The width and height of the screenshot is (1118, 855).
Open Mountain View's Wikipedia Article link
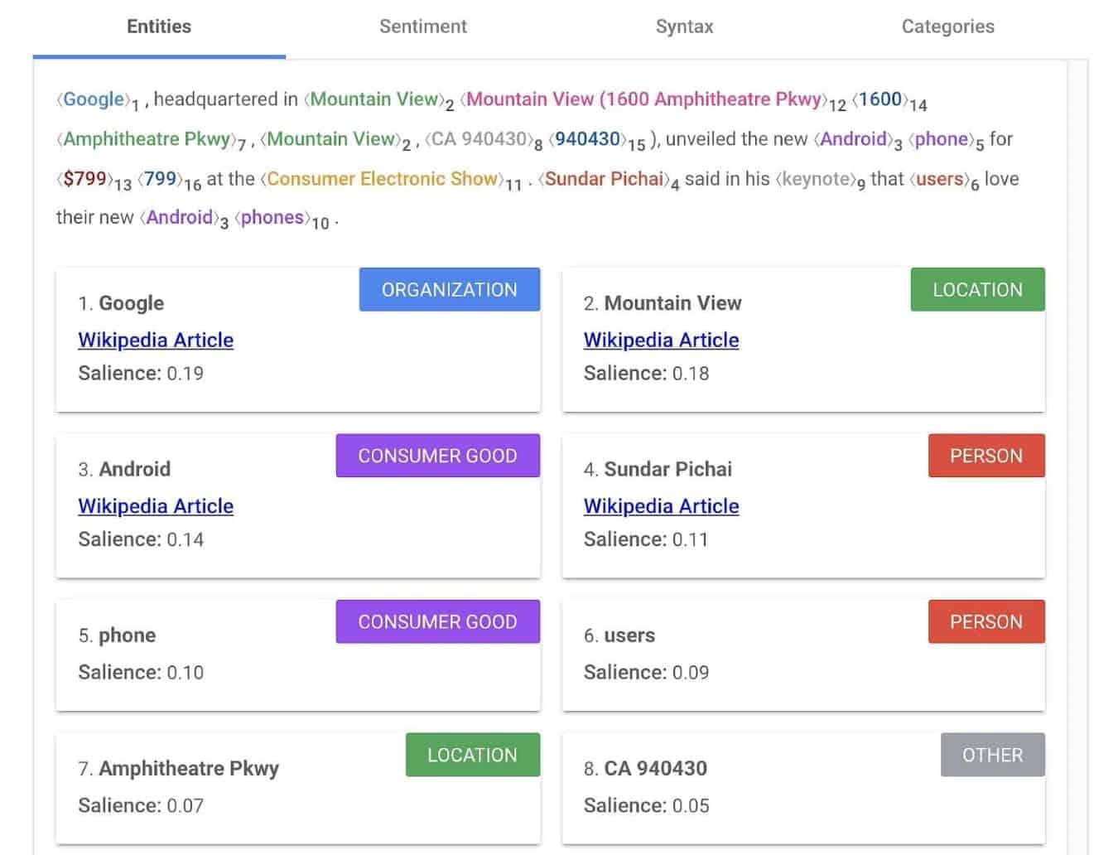[661, 340]
